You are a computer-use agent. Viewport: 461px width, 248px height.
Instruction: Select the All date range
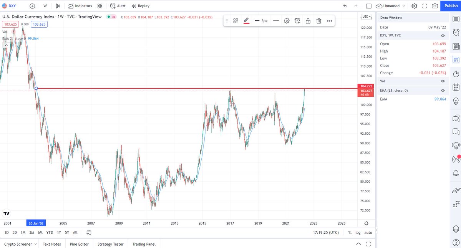coord(75,232)
